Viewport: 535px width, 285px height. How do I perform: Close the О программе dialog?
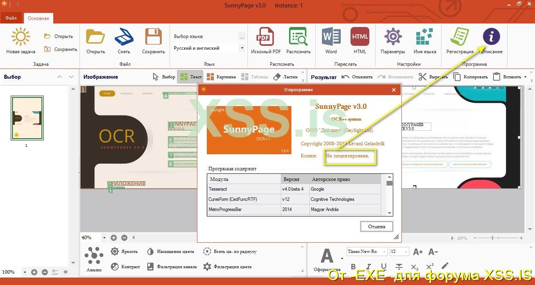tap(394, 90)
